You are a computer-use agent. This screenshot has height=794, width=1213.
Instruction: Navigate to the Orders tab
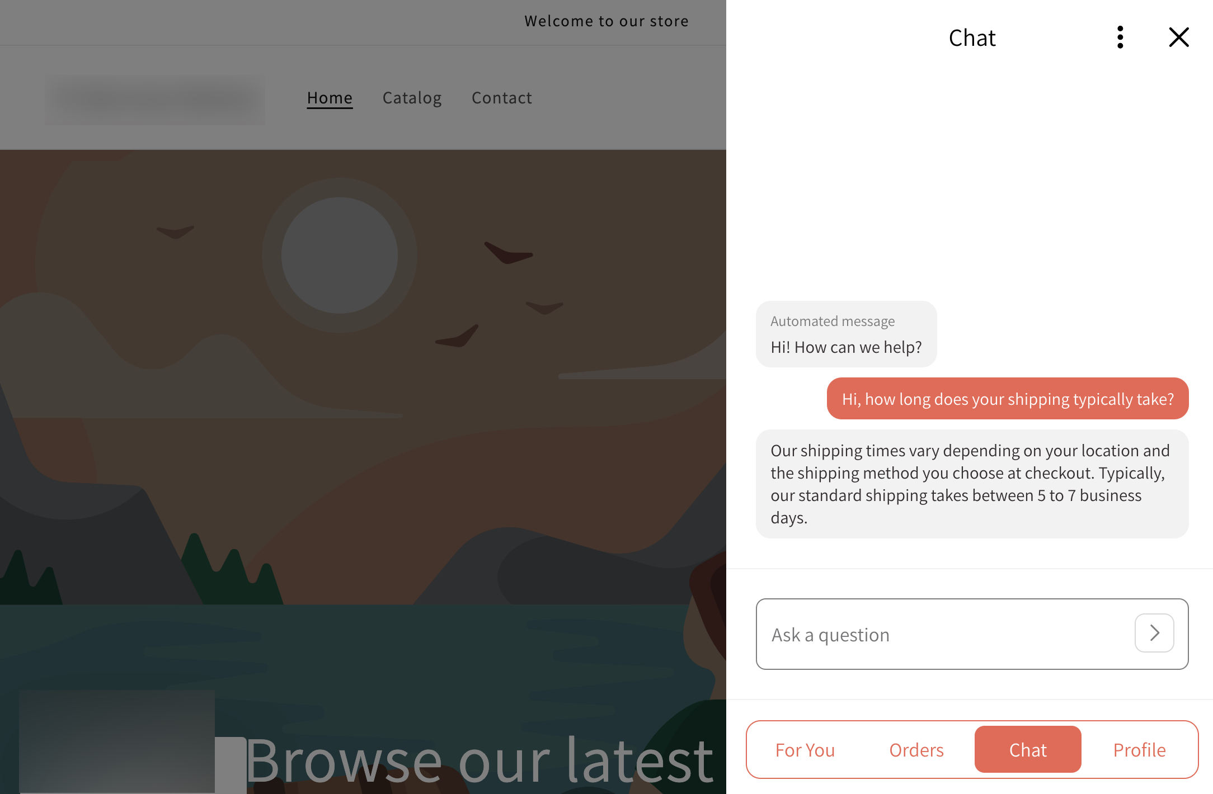(x=916, y=748)
